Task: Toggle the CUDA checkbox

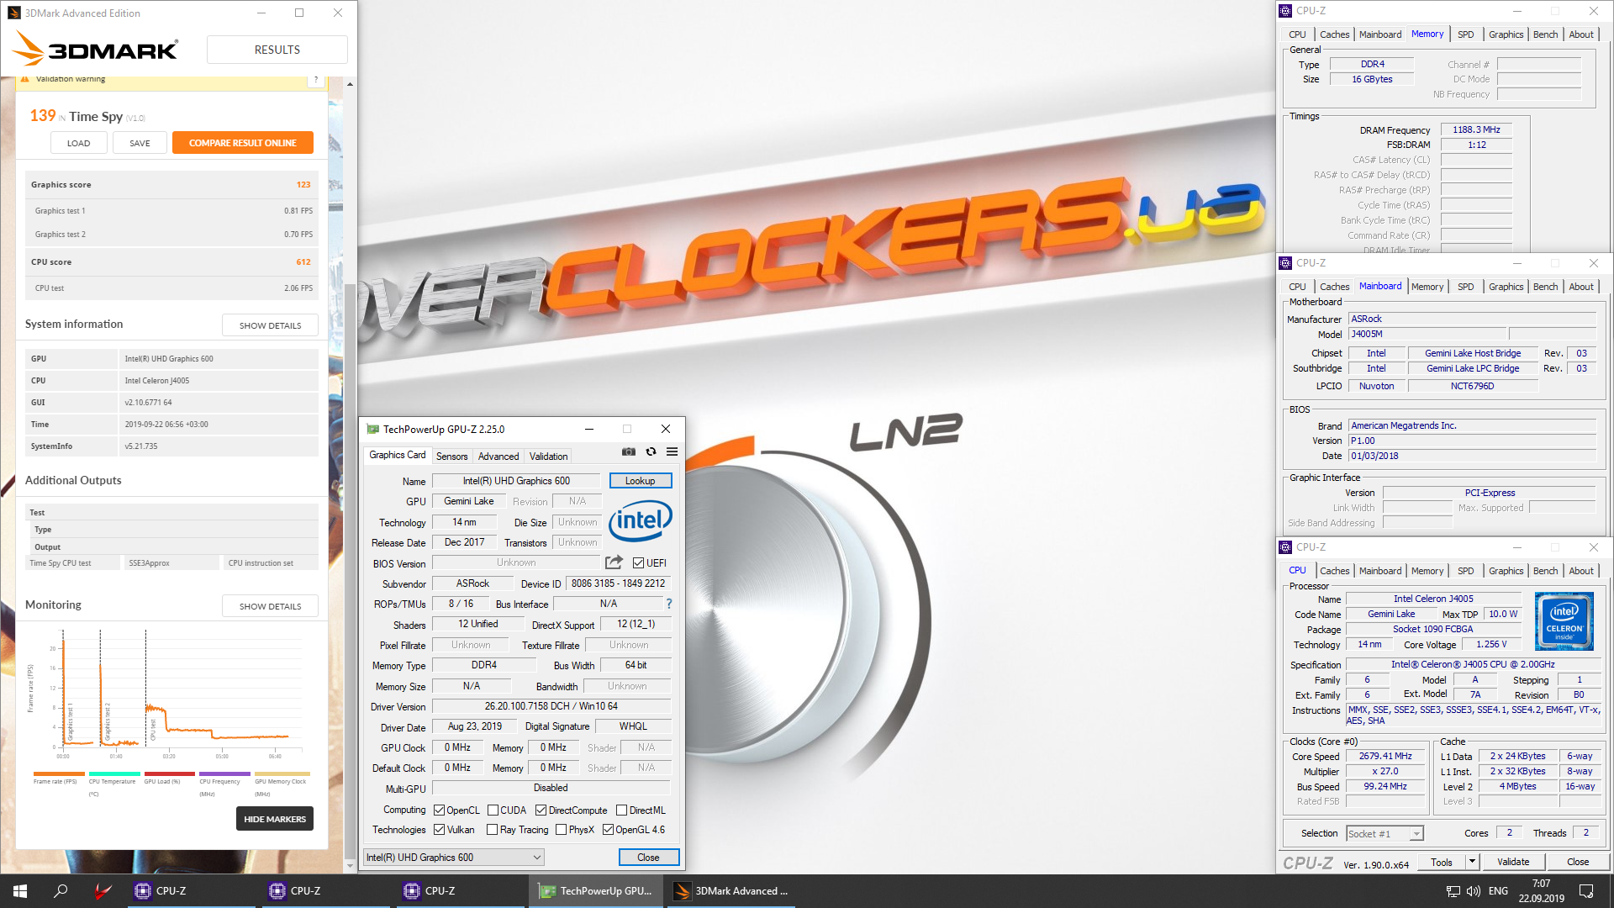Action: tap(493, 810)
